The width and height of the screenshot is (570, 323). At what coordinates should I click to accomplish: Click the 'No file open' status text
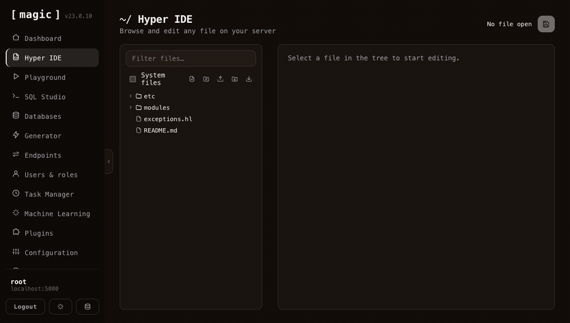509,24
